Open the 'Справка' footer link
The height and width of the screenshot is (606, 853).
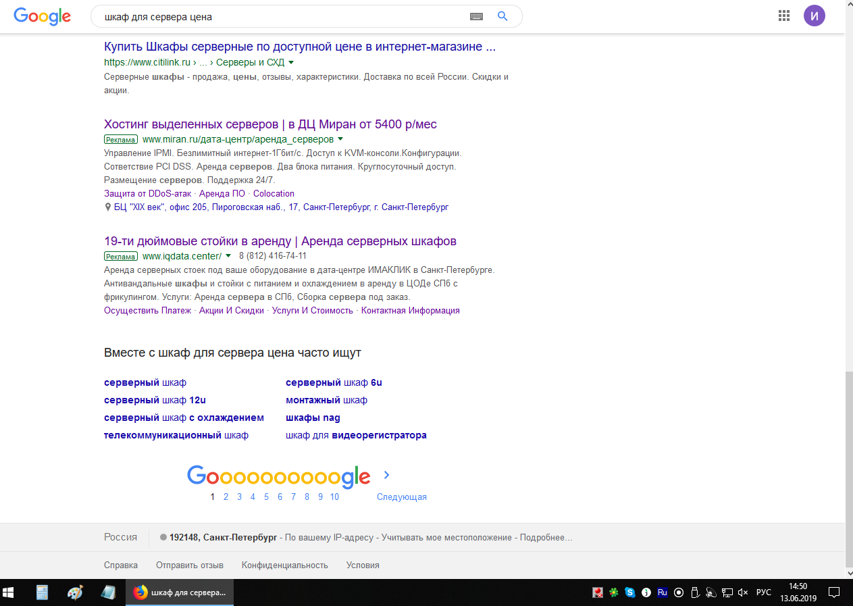[121, 565]
